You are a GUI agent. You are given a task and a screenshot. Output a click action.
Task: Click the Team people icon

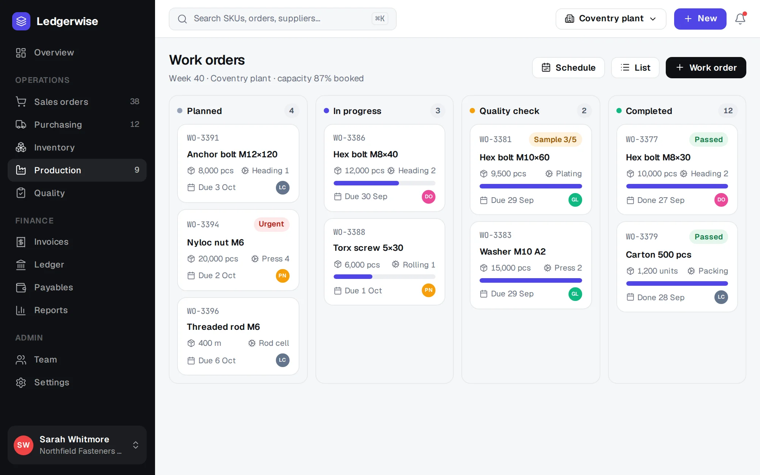21,359
